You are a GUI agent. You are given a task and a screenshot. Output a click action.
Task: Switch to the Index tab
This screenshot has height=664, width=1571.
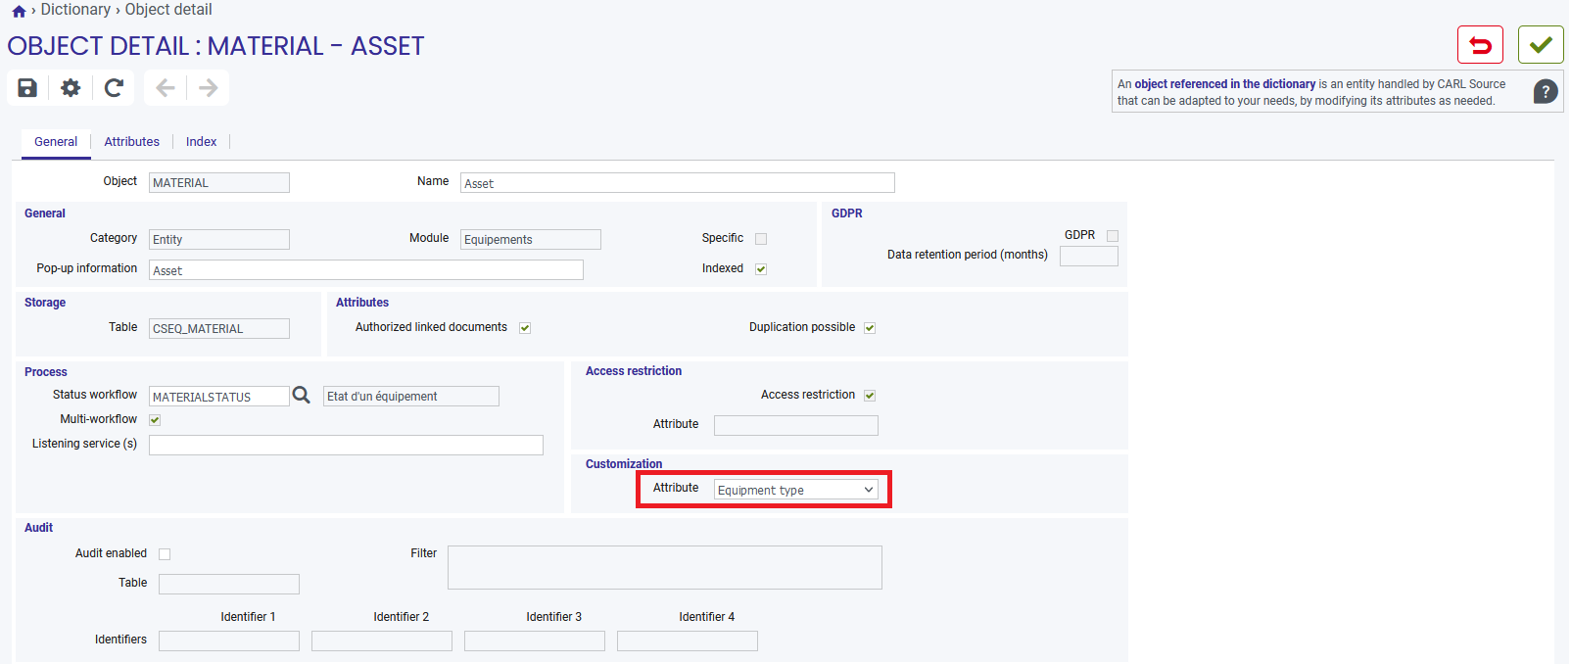(x=201, y=142)
